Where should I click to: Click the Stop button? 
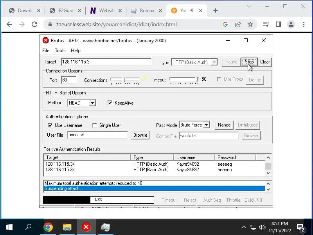[x=249, y=62]
